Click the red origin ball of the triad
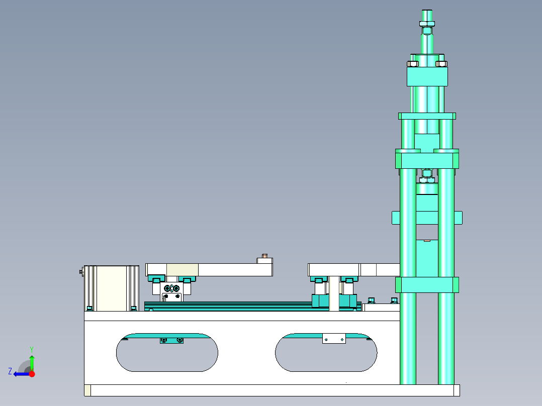Screen dimensions: 542x406 (x=32, y=374)
